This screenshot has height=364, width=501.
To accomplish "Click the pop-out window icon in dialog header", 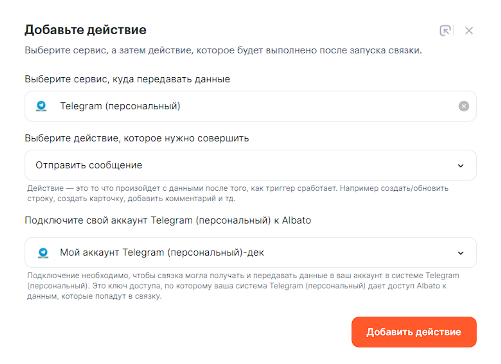I will pyautogui.click(x=445, y=31).
